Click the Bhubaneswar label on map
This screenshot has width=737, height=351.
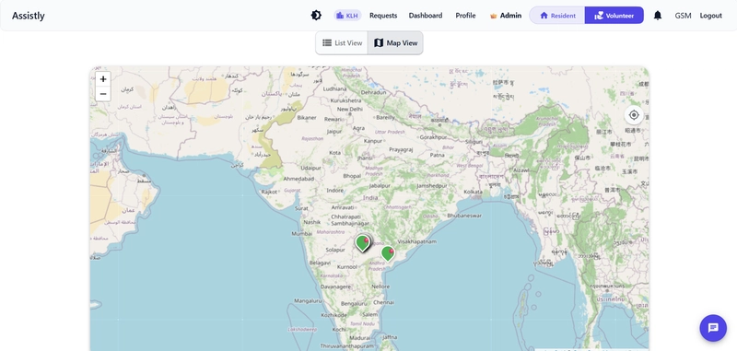pyautogui.click(x=464, y=216)
